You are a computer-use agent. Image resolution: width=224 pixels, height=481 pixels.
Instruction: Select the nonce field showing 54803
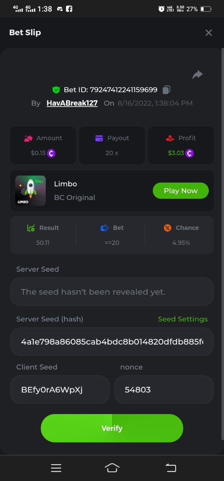click(x=164, y=390)
